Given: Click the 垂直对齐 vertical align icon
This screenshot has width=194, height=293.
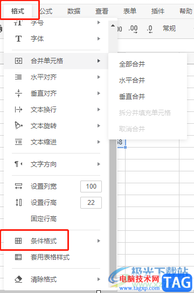Looking at the screenshot, I should tap(18, 93).
